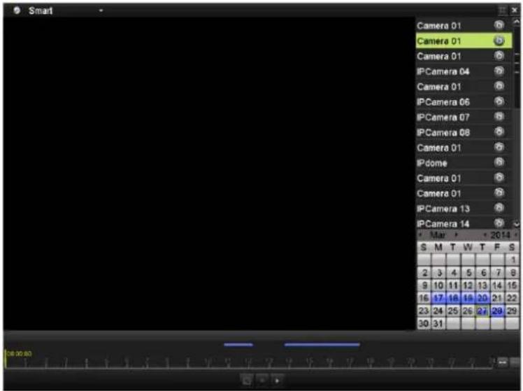
Task: Select the highlighted green Camera 01 row
Action: pos(464,41)
